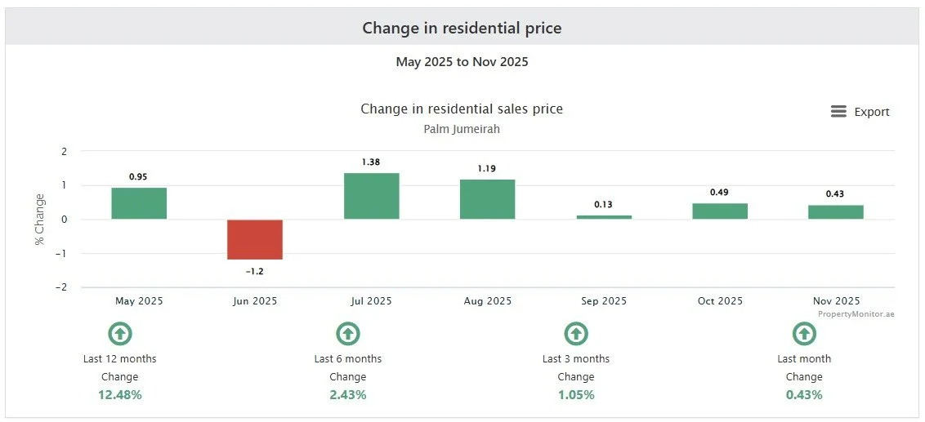
Task: Click the 1.05% three-month change value
Action: 576,395
